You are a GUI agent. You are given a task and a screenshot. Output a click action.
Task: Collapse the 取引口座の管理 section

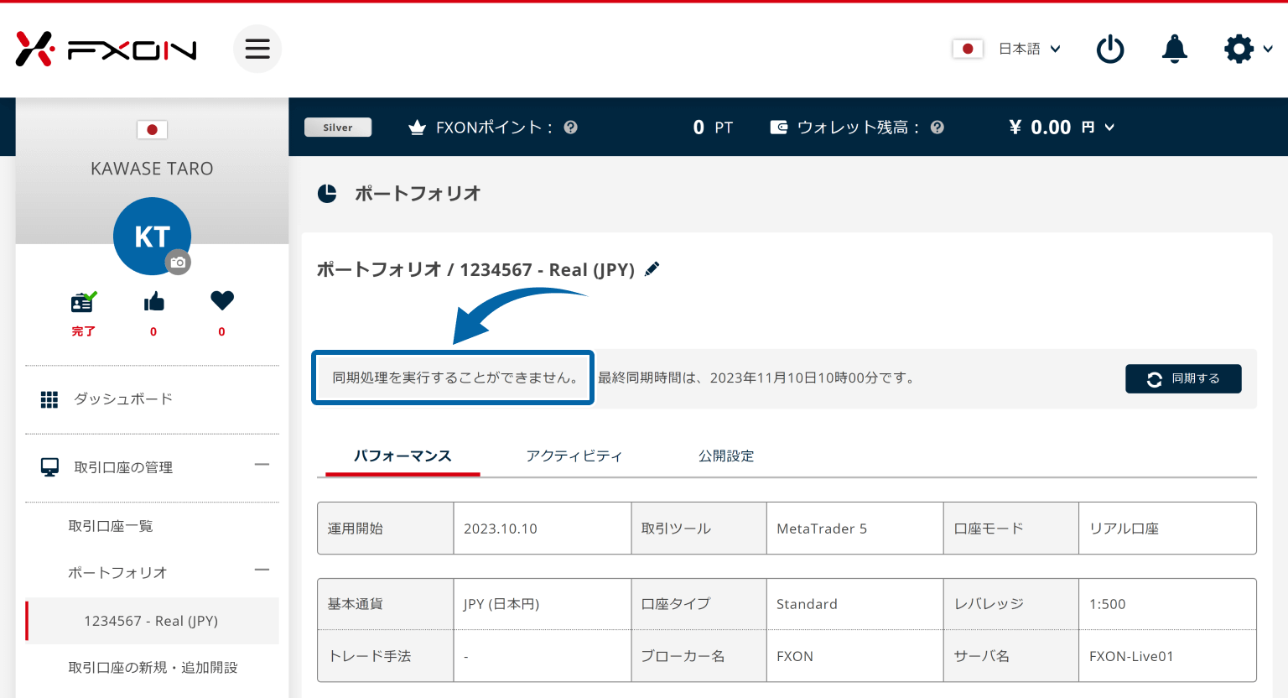pyautogui.click(x=262, y=465)
